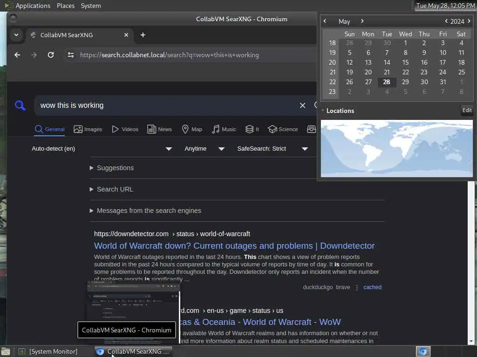Go forward in browser history
This screenshot has height=357, width=477.
[34, 55]
